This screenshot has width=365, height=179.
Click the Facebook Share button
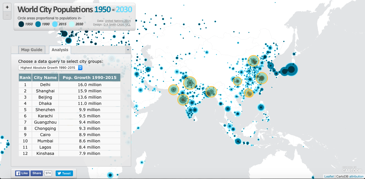coord(36,173)
